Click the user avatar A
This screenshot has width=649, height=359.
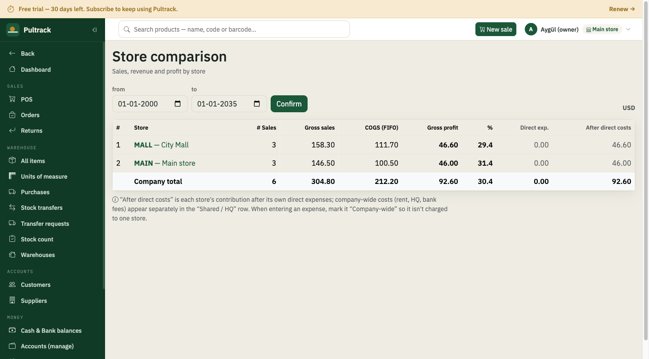(531, 29)
